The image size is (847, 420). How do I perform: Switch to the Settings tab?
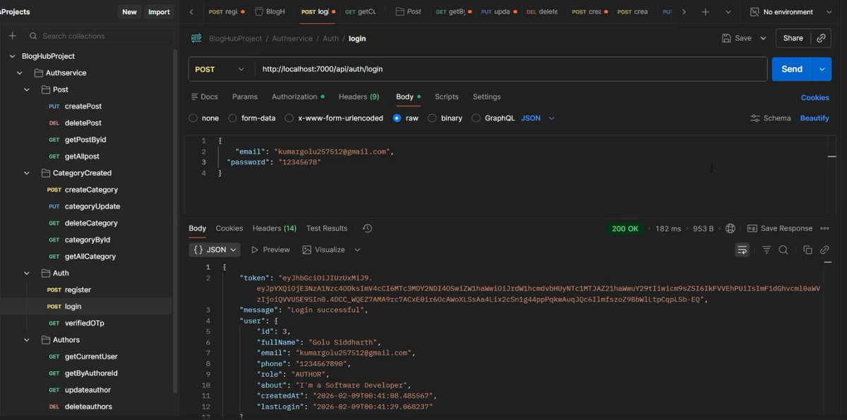click(487, 97)
